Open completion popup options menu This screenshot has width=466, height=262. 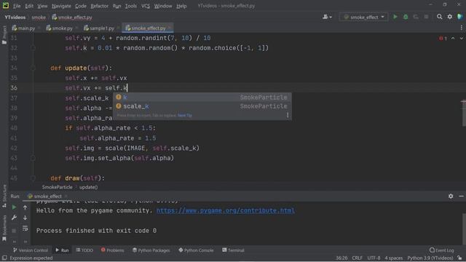[288, 115]
